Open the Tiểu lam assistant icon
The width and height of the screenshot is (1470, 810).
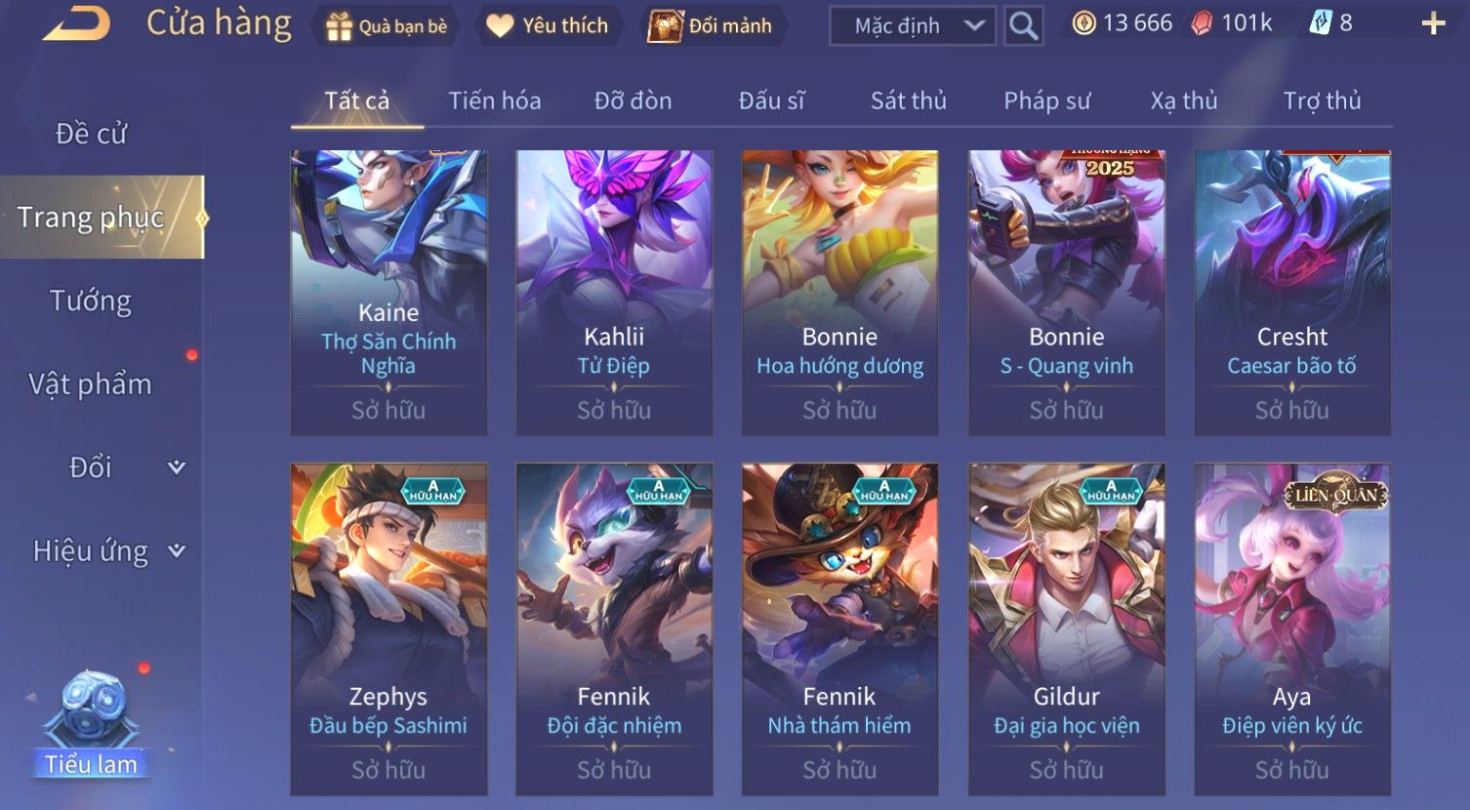click(x=91, y=723)
